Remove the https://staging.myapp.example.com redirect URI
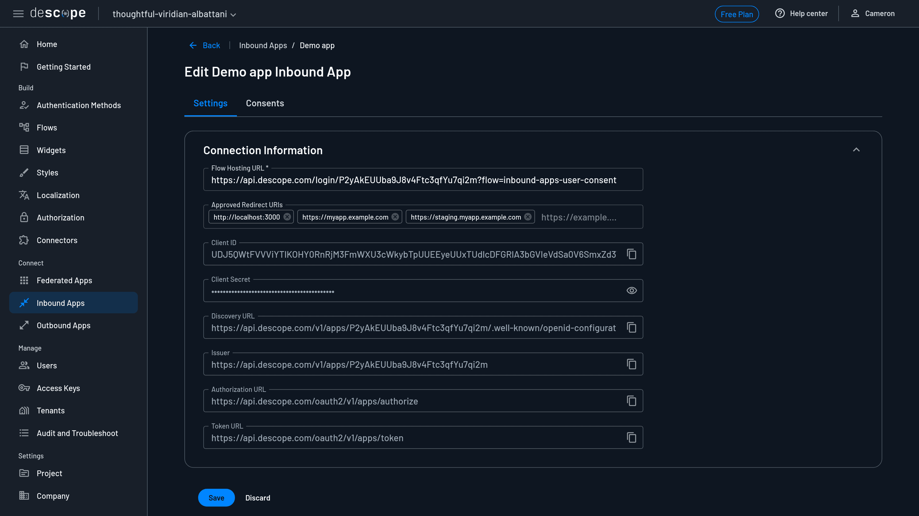 pos(528,217)
